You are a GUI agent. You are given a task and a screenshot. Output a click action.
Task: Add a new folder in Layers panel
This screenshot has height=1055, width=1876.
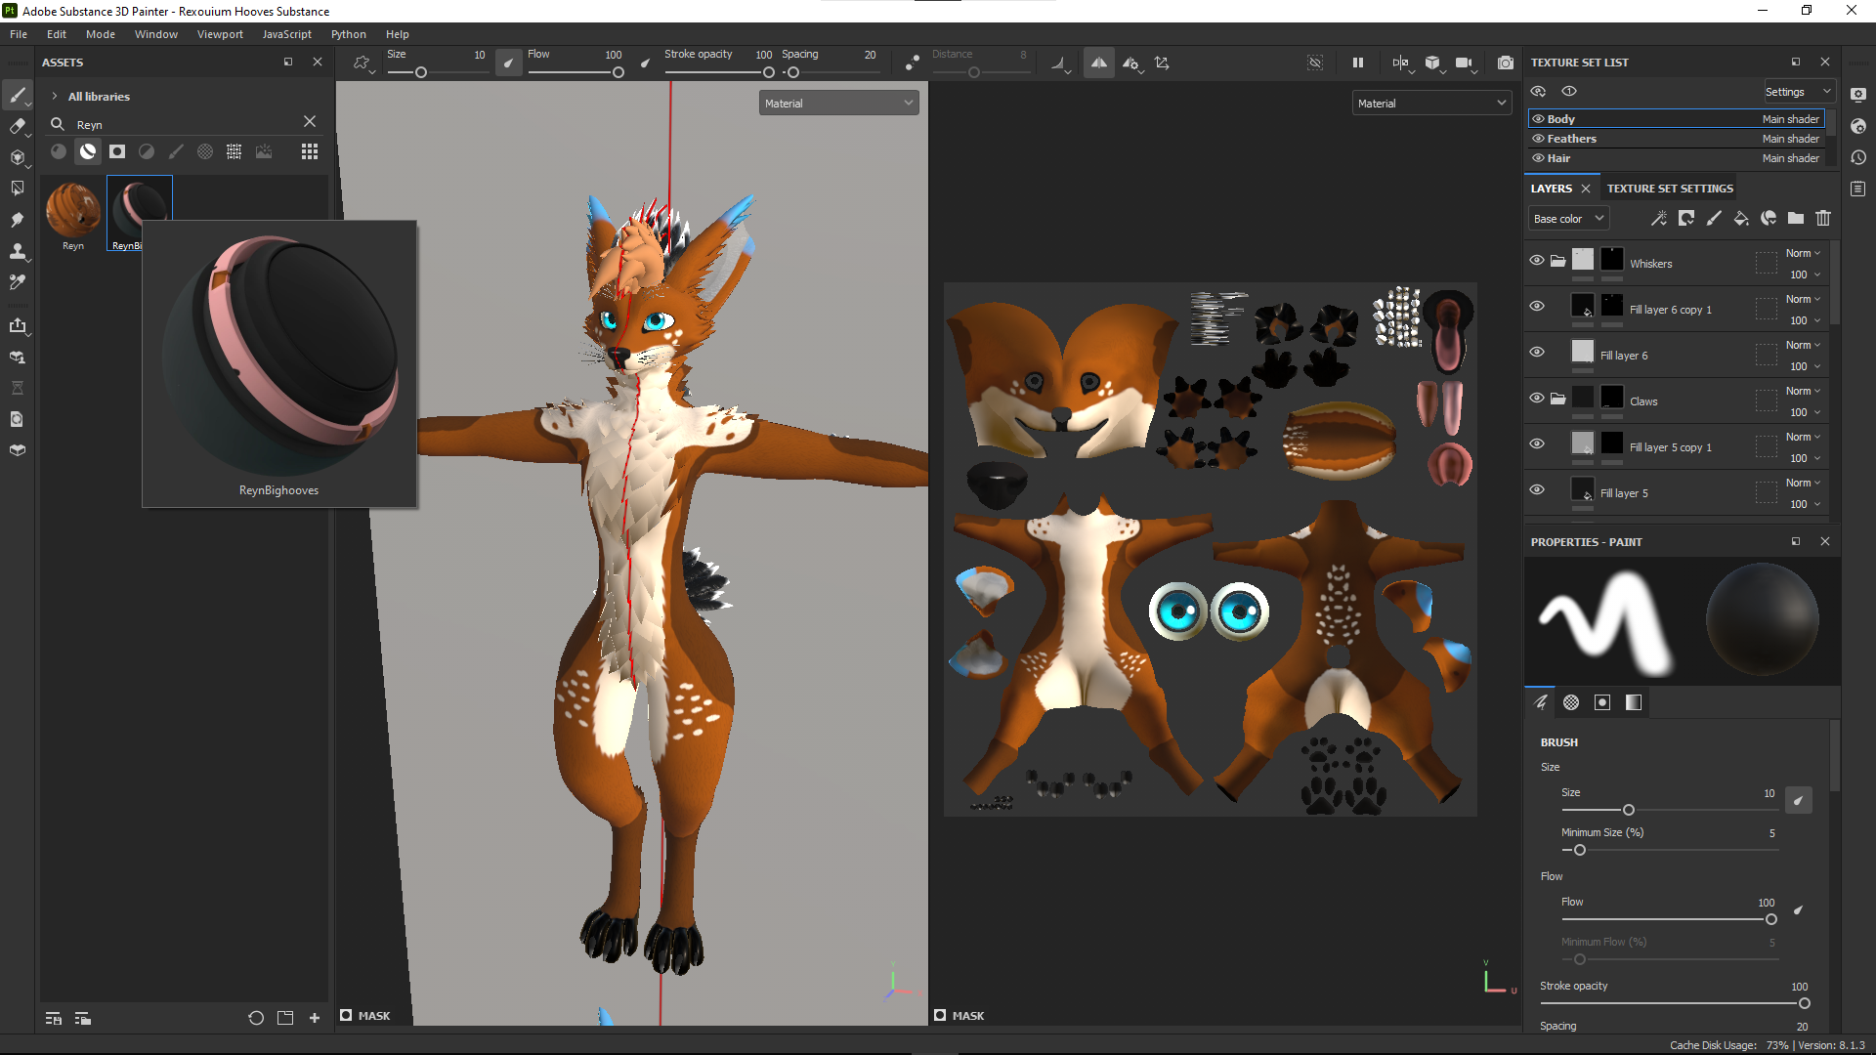click(x=1796, y=219)
